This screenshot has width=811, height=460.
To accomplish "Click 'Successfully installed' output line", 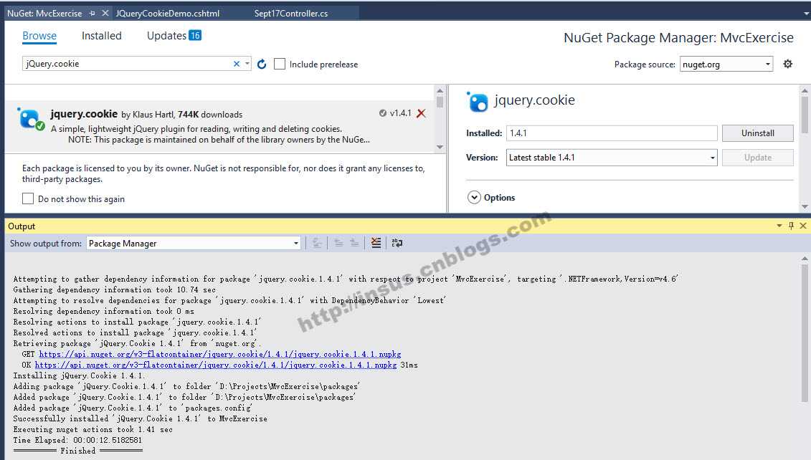I will [x=140, y=418].
